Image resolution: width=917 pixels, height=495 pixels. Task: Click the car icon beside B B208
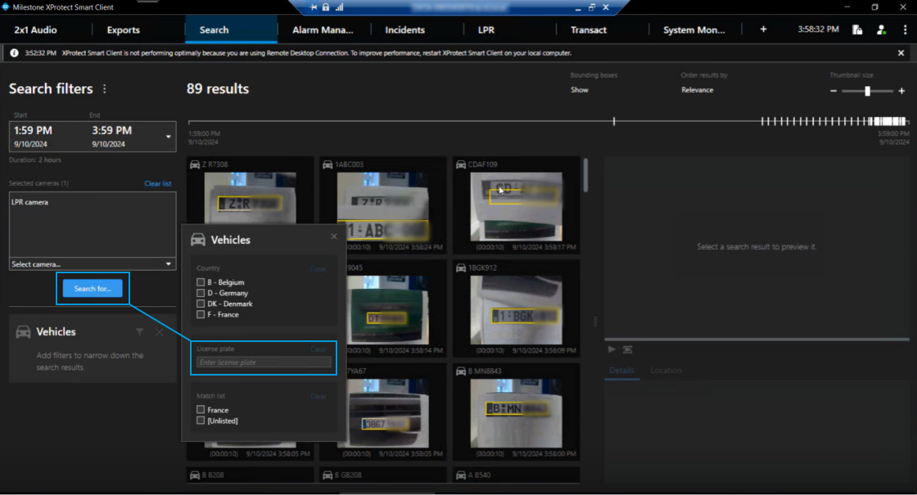tap(195, 475)
